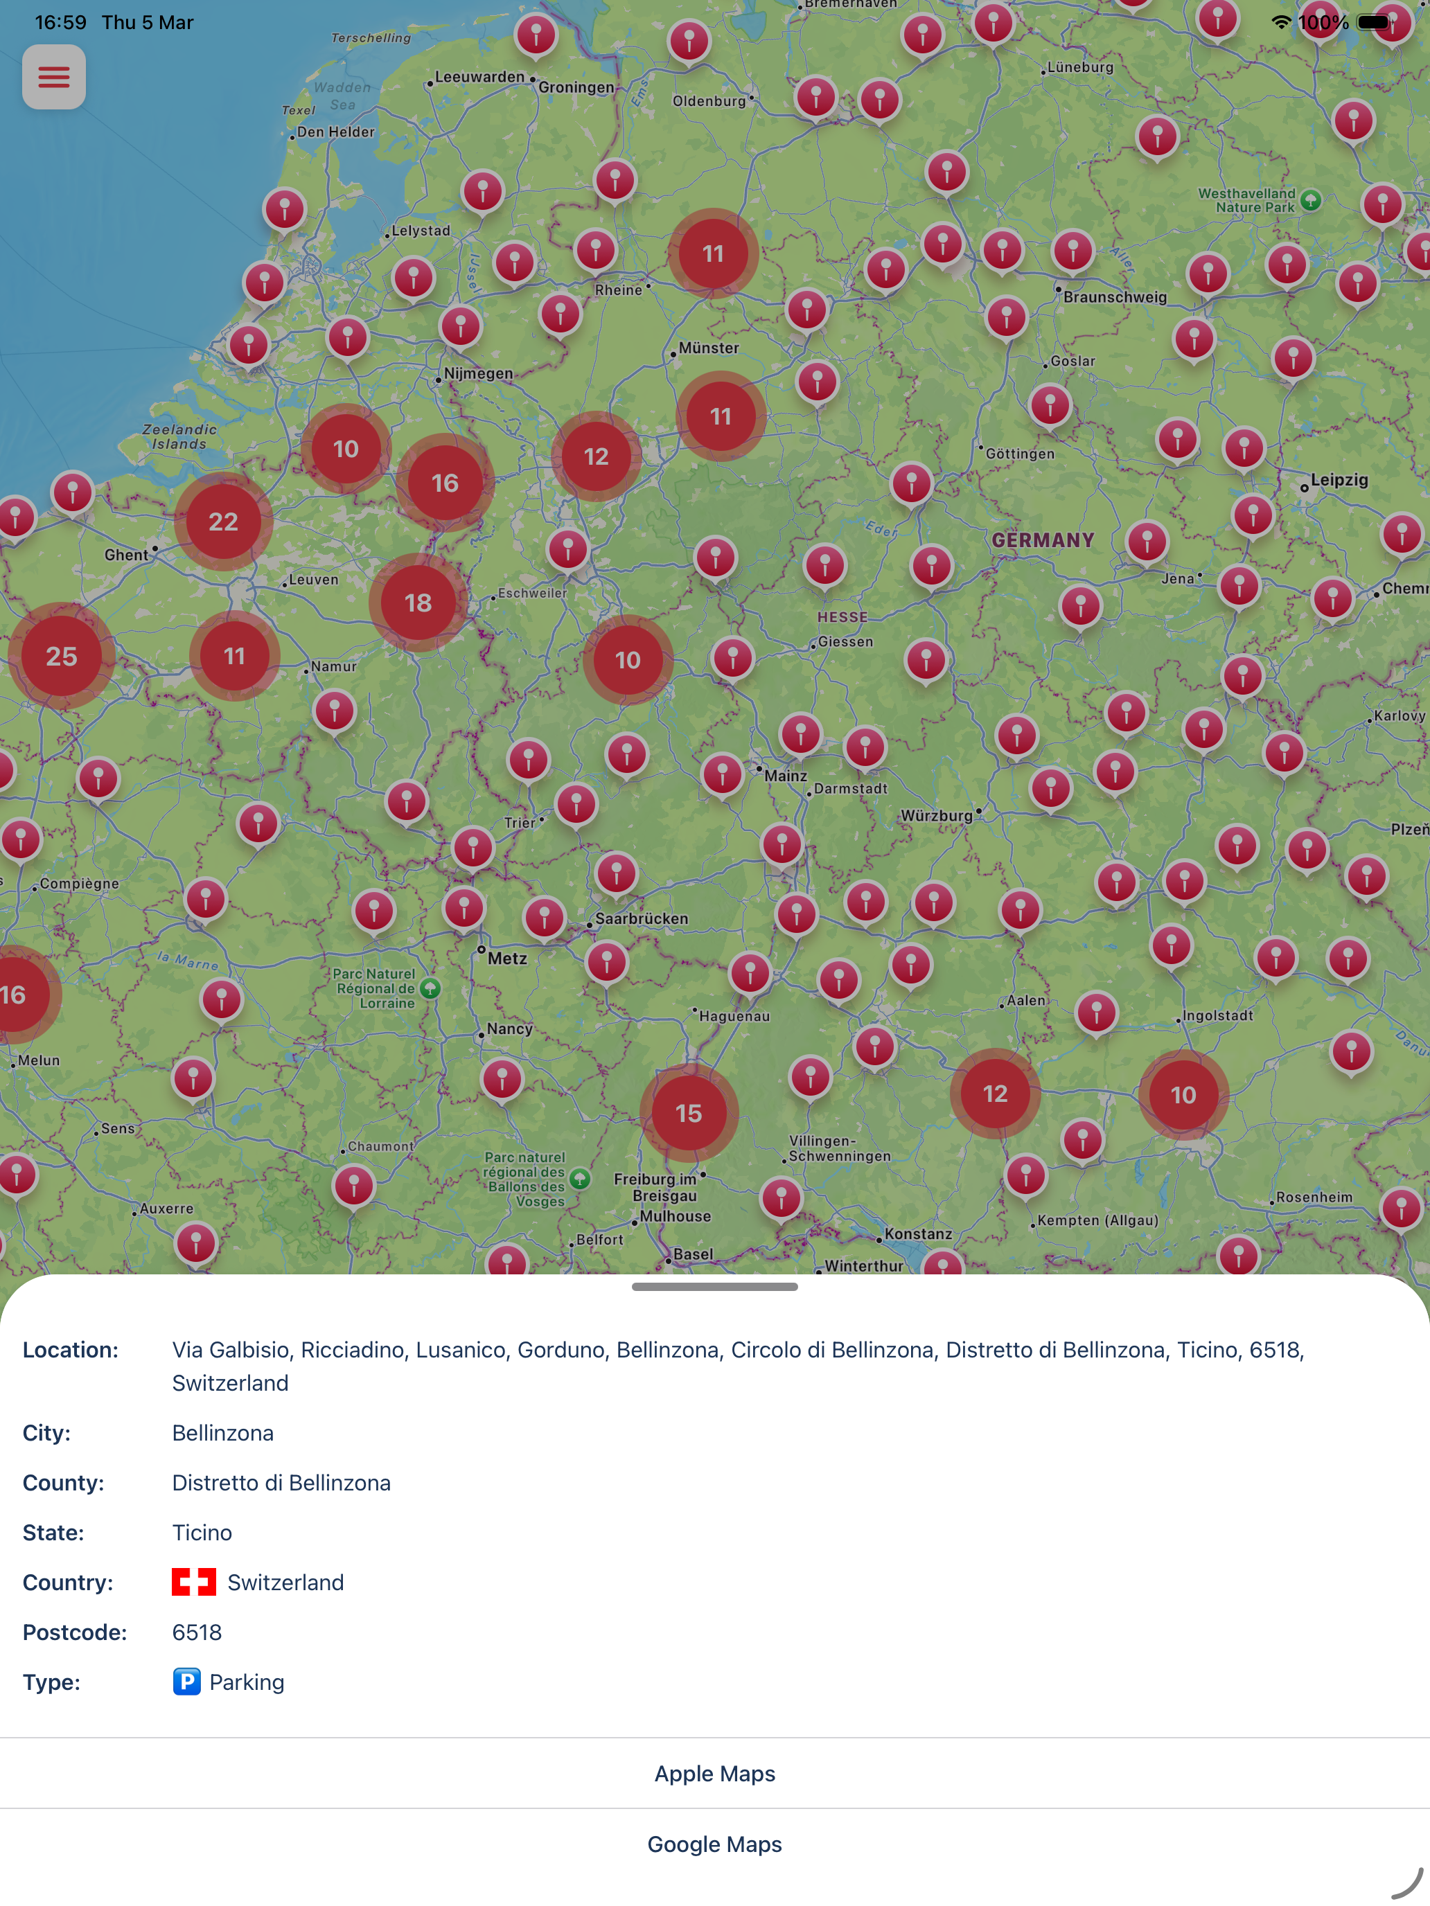Tap the Wi-Fi icon in status bar
The image size is (1430, 1906).
coord(1282,22)
